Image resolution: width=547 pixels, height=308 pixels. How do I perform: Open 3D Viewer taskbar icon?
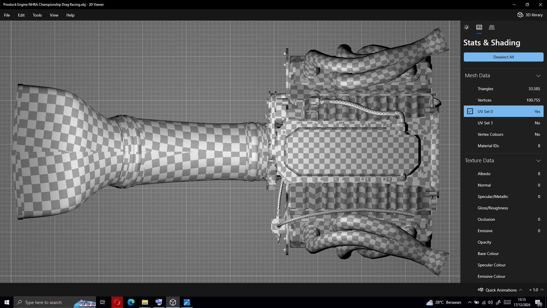click(x=173, y=302)
